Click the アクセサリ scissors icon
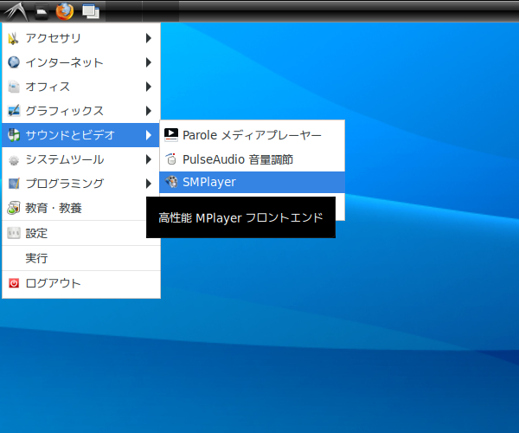This screenshot has height=433, width=519. coord(13,38)
